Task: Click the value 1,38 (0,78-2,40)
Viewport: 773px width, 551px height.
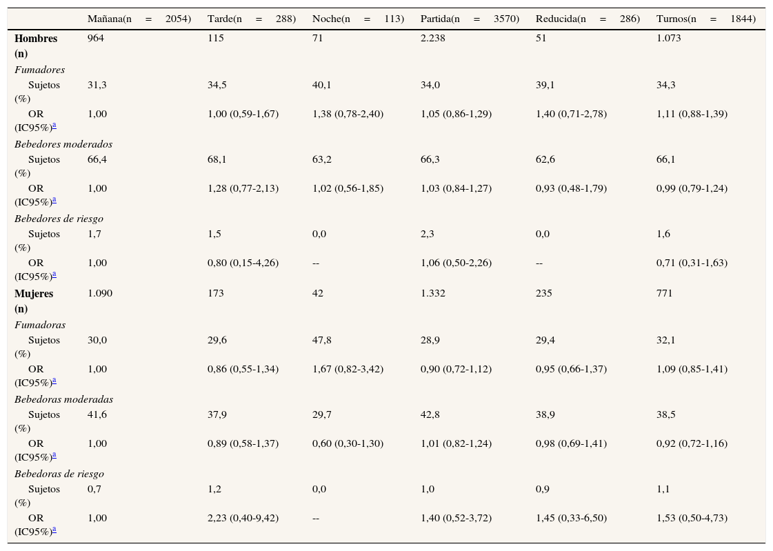Action: (348, 114)
